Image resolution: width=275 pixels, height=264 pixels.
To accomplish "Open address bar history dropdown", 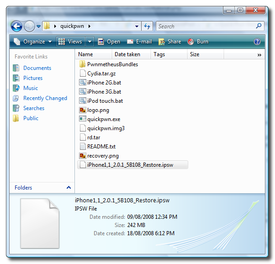I will 137,26.
